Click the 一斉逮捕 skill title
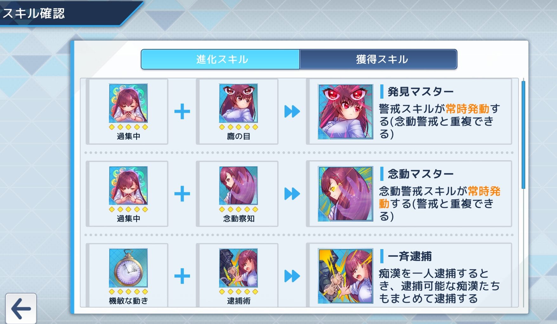 [x=410, y=256]
